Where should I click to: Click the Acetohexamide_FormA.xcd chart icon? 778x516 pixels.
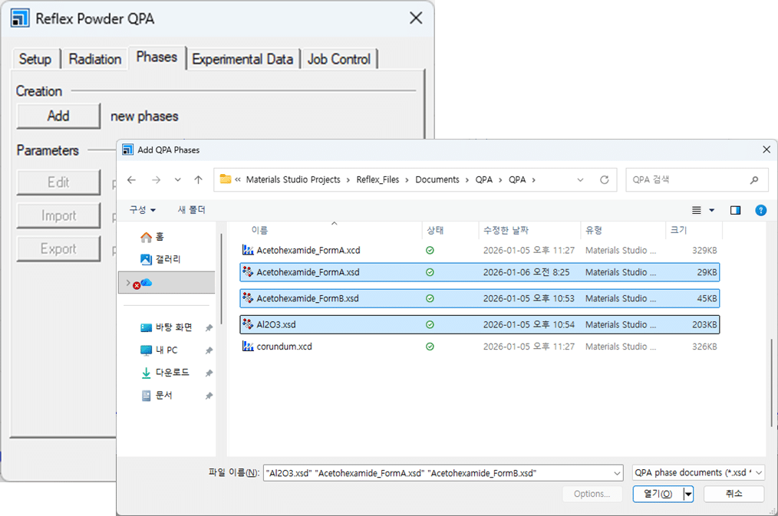[x=248, y=250]
